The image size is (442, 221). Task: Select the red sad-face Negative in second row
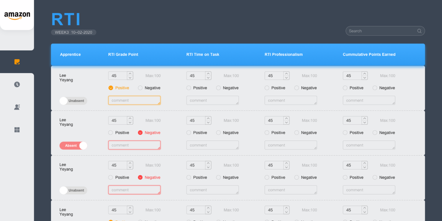[x=140, y=133]
